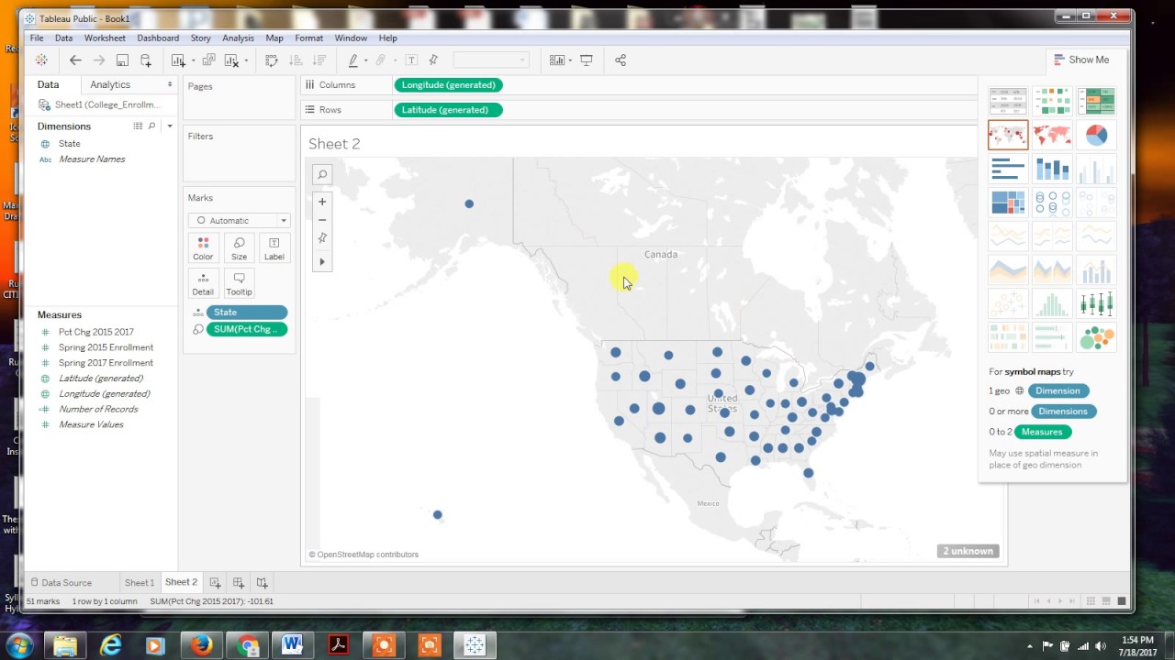This screenshot has width=1175, height=660.
Task: Click the Show/Hide Cards toolbar icon
Action: click(556, 60)
